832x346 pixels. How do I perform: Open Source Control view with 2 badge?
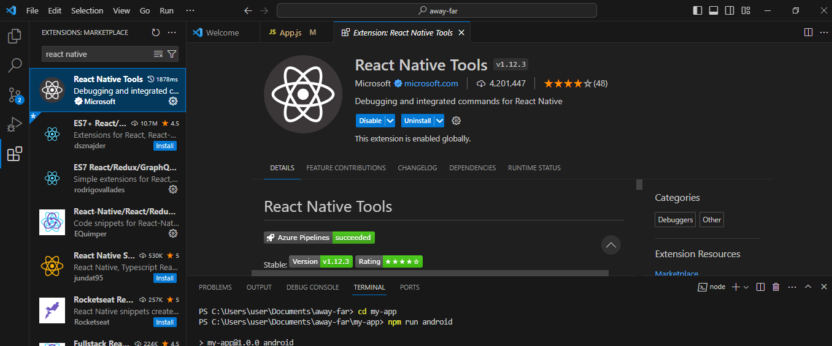pos(14,95)
